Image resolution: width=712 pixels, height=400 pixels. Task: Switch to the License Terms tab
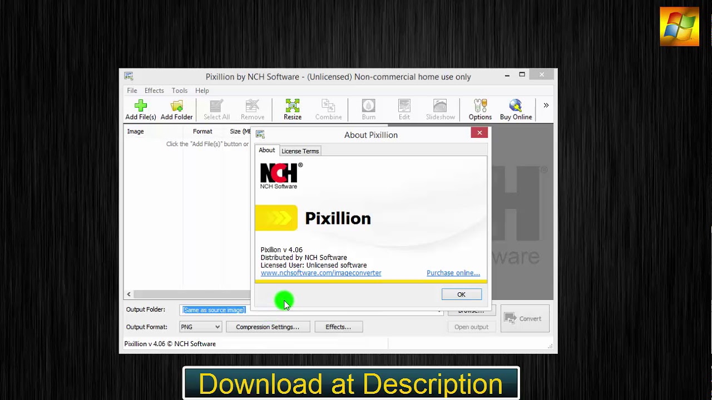click(300, 151)
